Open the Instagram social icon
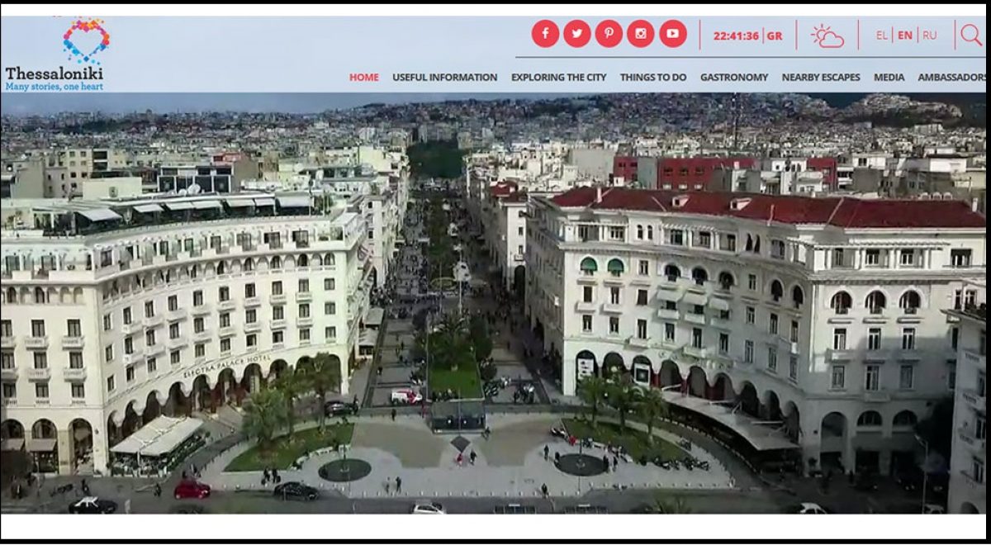The image size is (991, 545). tap(641, 34)
